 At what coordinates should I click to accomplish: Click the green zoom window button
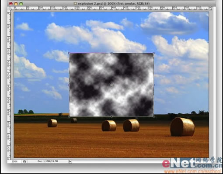click(21, 3)
